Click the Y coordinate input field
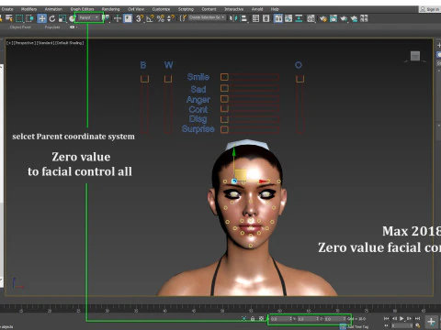 [x=308, y=319]
